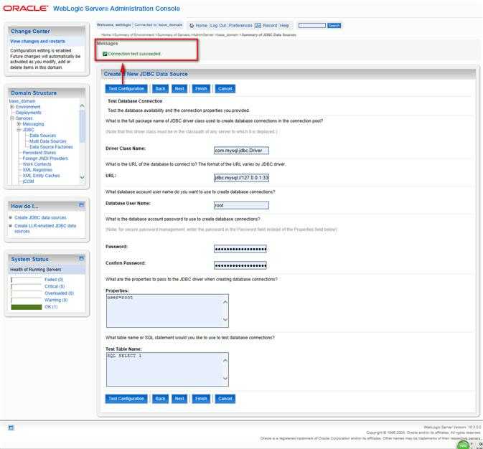The image size is (483, 449).
Task: Open Multi Data Sources in the tree
Action: click(48, 141)
